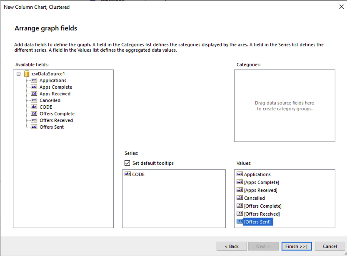The image size is (347, 256).
Task: Click the csvDataSource1 database icon
Action: (x=27, y=74)
